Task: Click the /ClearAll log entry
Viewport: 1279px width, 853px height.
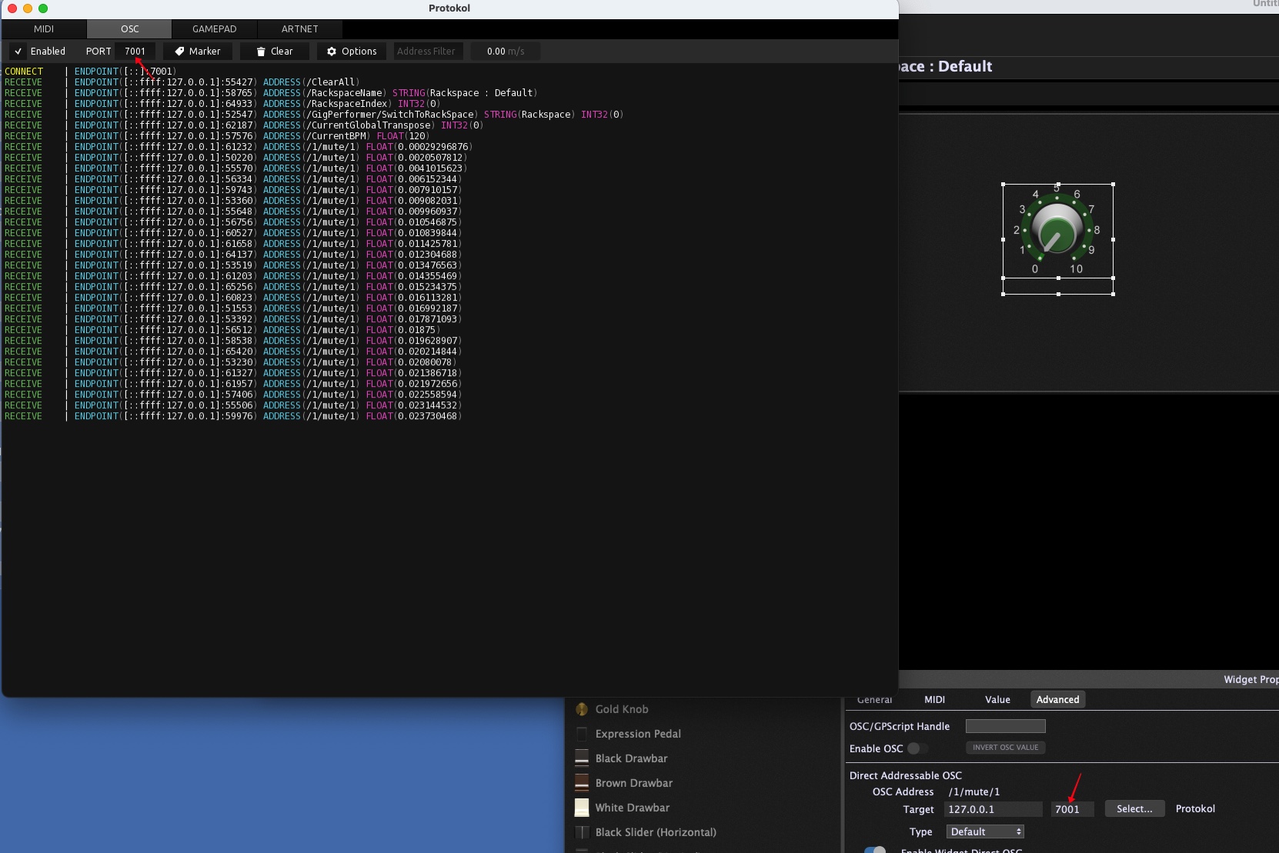Action: coord(182,82)
